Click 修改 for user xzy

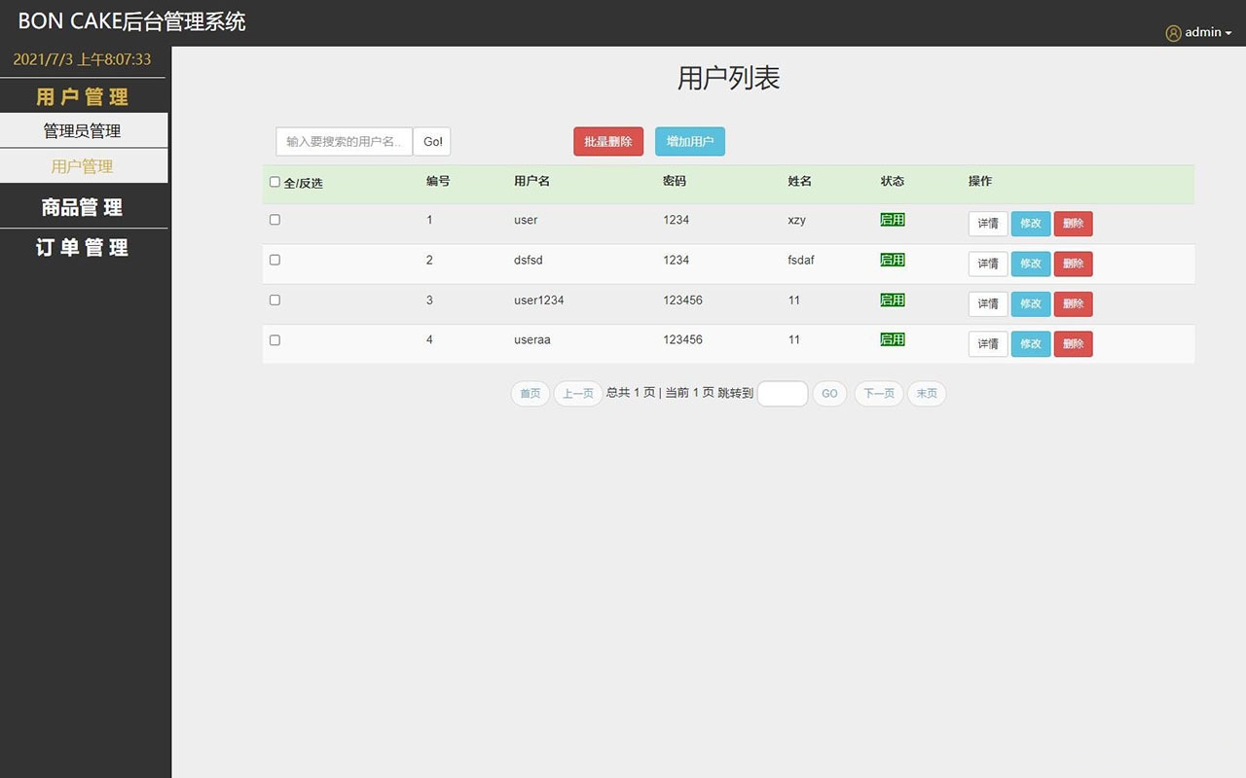1030,224
